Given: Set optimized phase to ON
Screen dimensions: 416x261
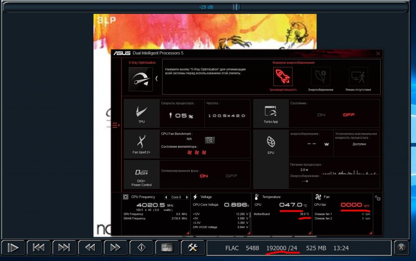Looking at the screenshot, I should tap(204, 176).
